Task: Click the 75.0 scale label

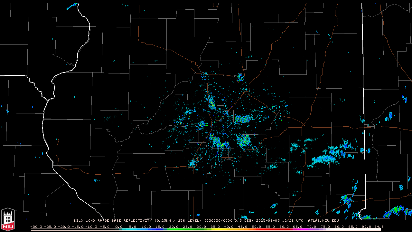Action: (325, 227)
